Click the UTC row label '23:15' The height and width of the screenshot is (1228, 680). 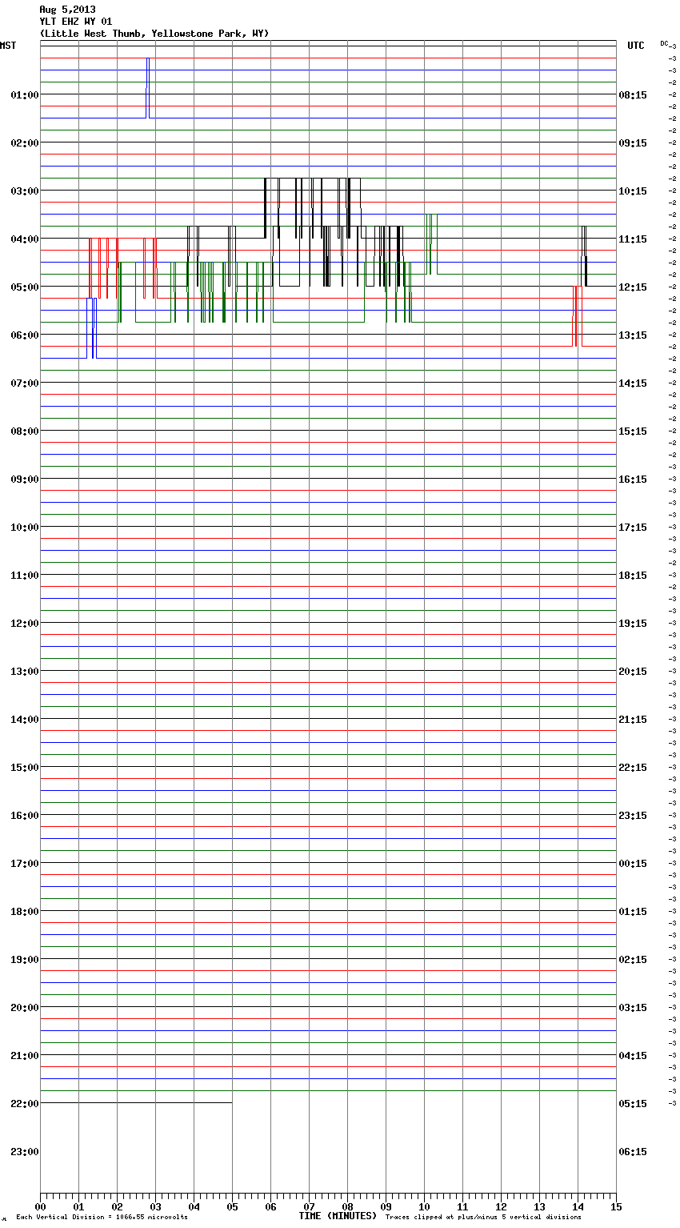pyautogui.click(x=633, y=815)
